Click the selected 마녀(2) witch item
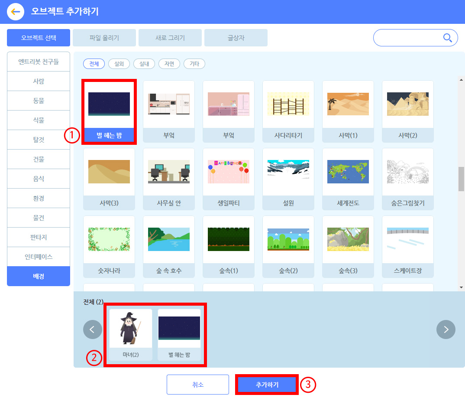The height and width of the screenshot is (398, 465). 131,335
